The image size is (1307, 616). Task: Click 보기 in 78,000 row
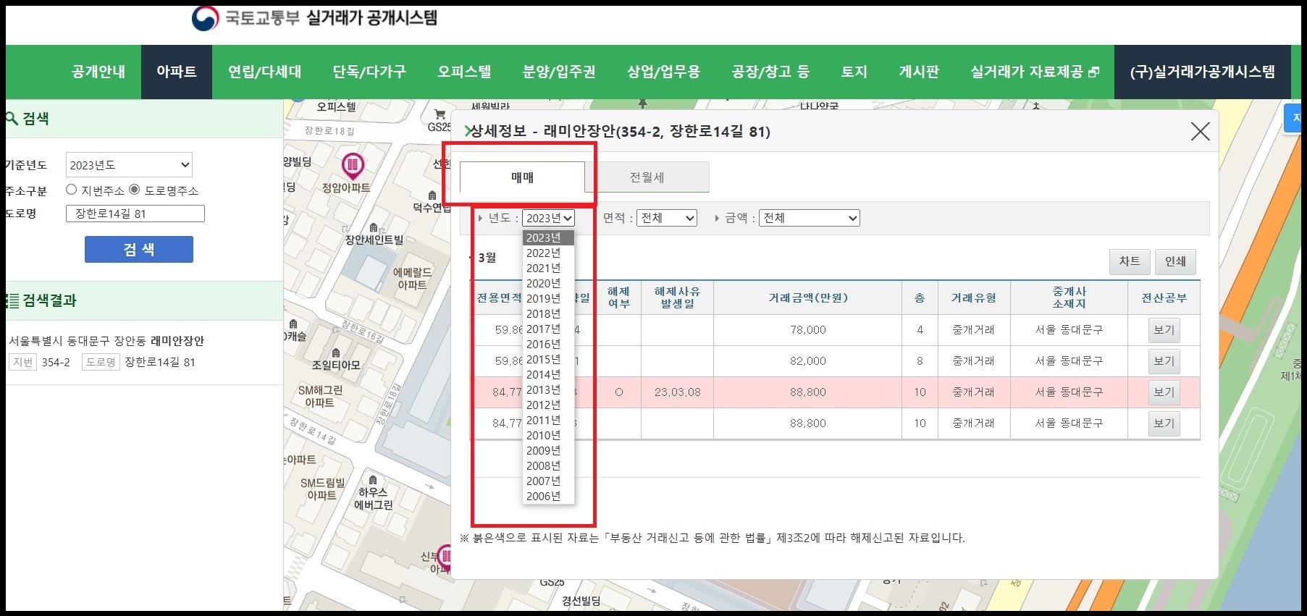[x=1164, y=330]
